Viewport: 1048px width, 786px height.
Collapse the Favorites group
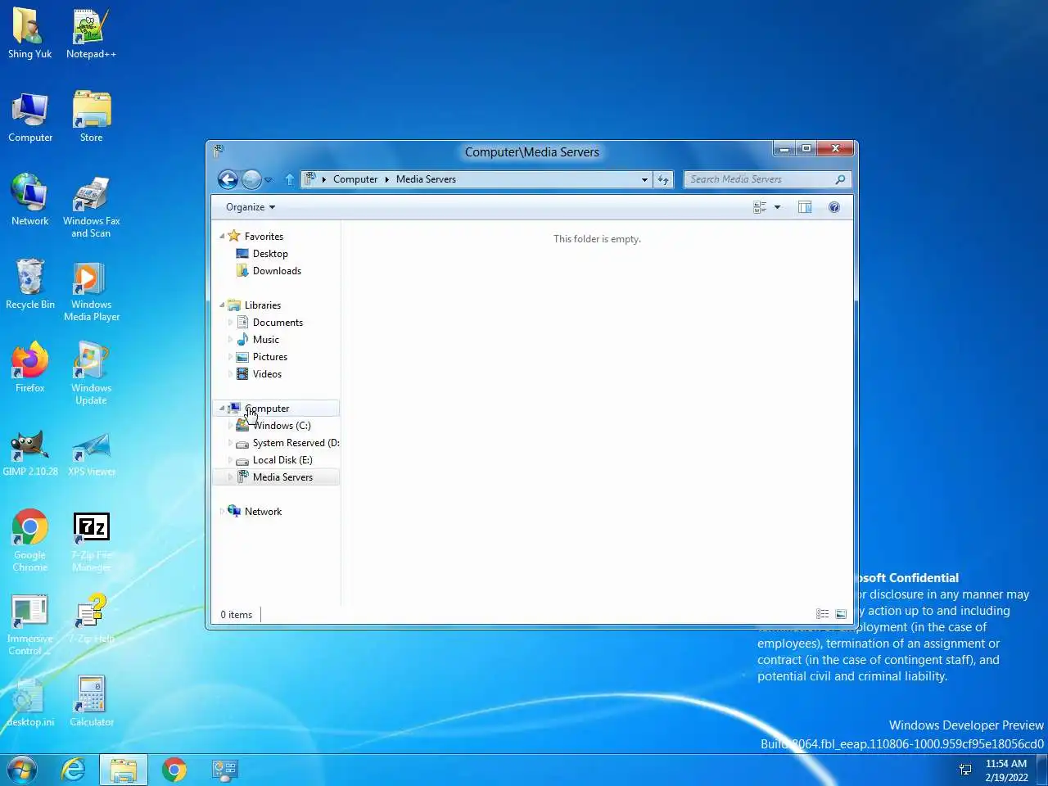pyautogui.click(x=222, y=237)
